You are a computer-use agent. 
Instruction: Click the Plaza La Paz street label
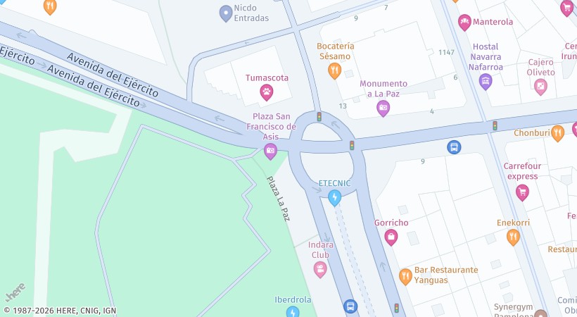pyautogui.click(x=278, y=199)
